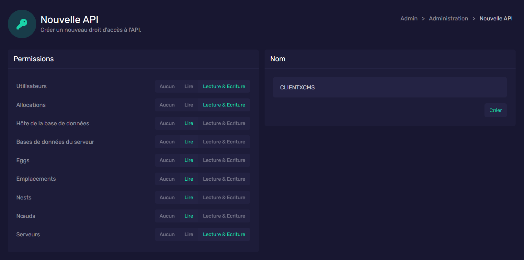This screenshot has height=260, width=524.
Task: Click the Créer button
Action: click(495, 110)
